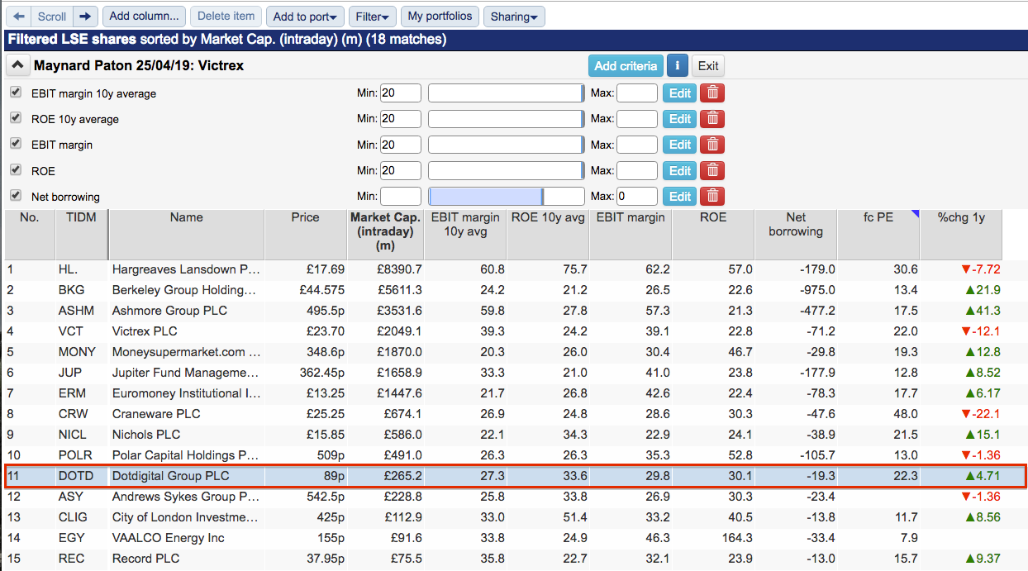Sort by the %chg 1y column header
Screen dimensions: 1028x571
pyautogui.click(x=961, y=234)
